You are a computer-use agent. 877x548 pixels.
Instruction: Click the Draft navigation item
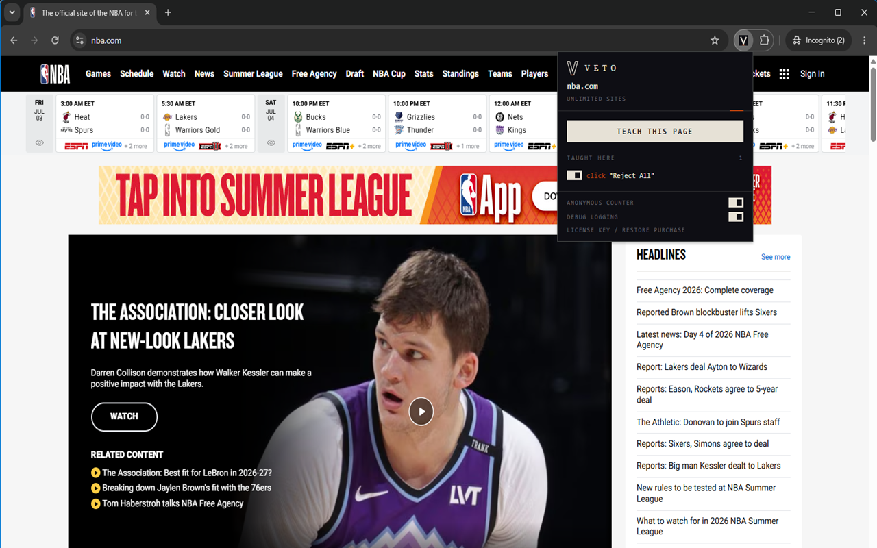click(x=355, y=74)
